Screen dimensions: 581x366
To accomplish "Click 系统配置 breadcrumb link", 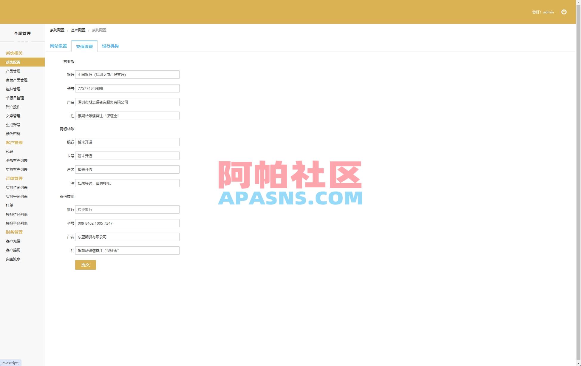I will [x=58, y=30].
